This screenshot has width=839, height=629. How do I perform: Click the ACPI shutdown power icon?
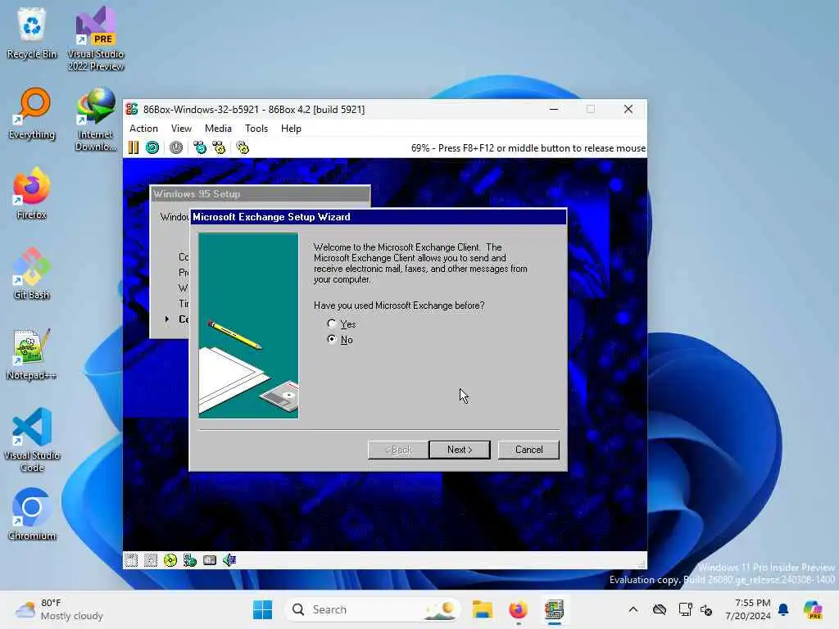(x=176, y=147)
